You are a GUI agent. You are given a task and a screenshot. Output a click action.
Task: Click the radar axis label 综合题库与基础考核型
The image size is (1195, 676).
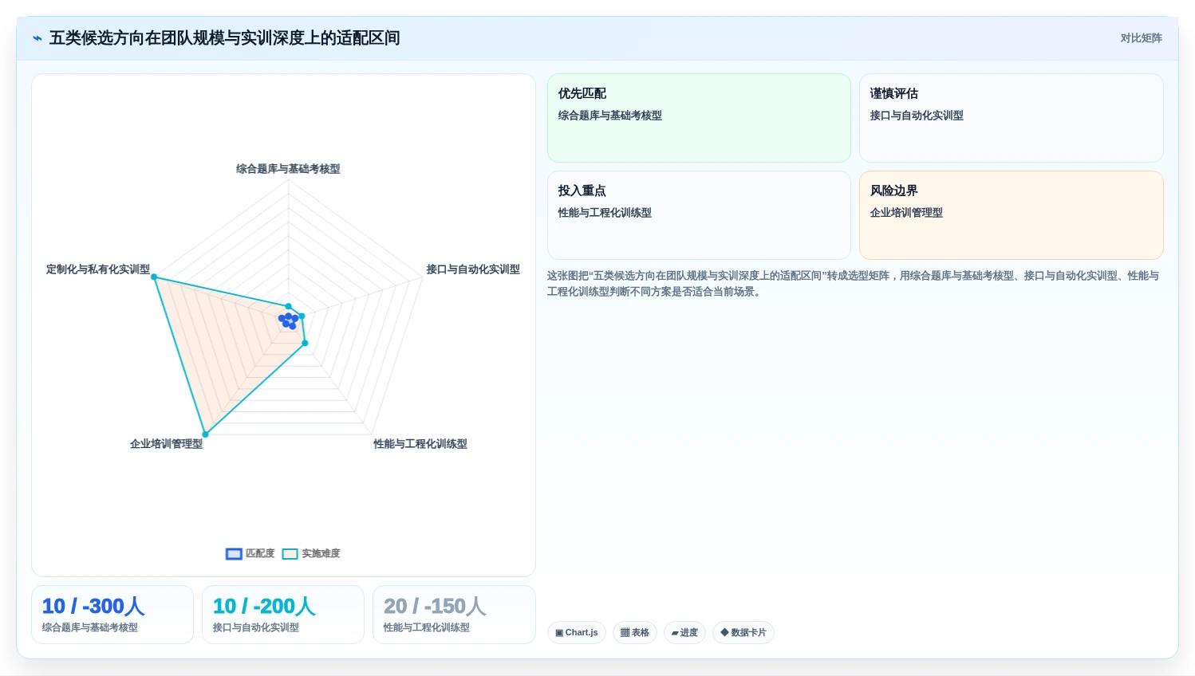(288, 169)
